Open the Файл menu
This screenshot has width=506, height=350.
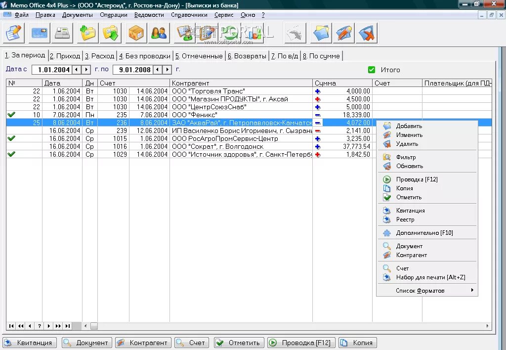(x=22, y=15)
